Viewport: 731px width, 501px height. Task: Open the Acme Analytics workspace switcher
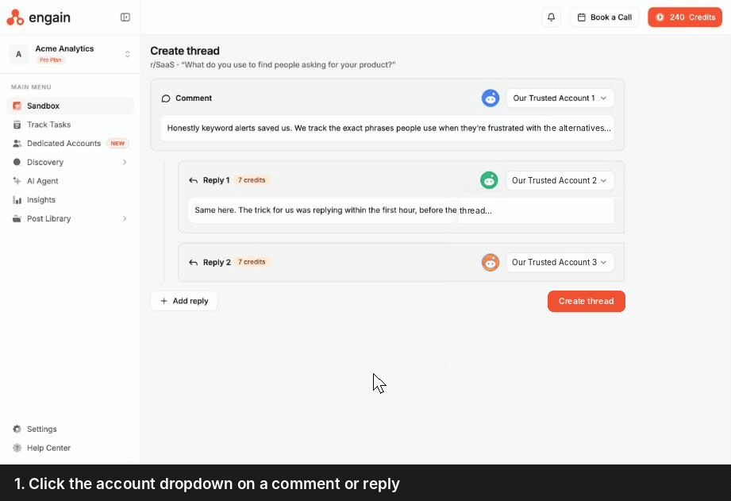pyautogui.click(x=70, y=54)
